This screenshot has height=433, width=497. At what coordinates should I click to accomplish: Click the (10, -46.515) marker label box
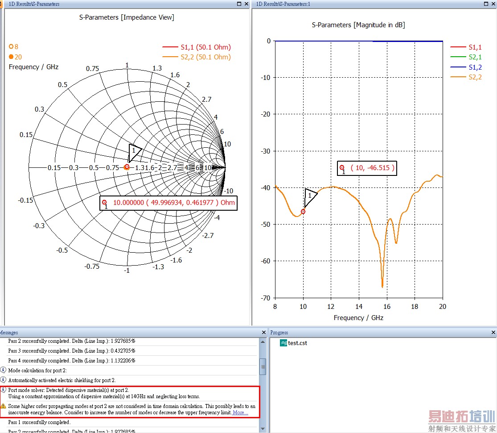tap(367, 168)
